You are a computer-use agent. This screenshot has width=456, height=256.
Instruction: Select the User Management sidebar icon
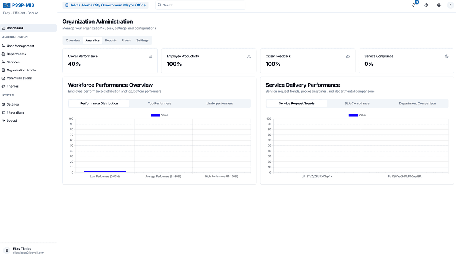tap(4, 46)
